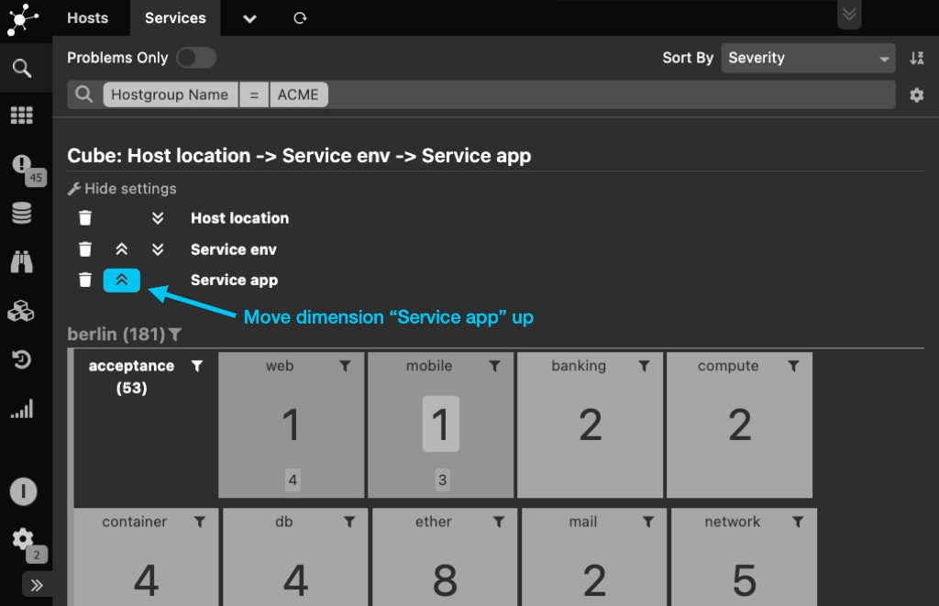Open the mail tile's count 2
This screenshot has height=606, width=939.
[x=594, y=580]
